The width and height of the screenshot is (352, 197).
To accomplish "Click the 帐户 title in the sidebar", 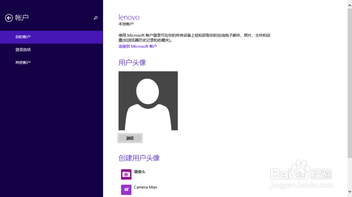I will (22, 18).
